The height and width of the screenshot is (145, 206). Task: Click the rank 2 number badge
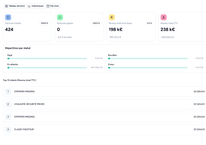point(8,104)
